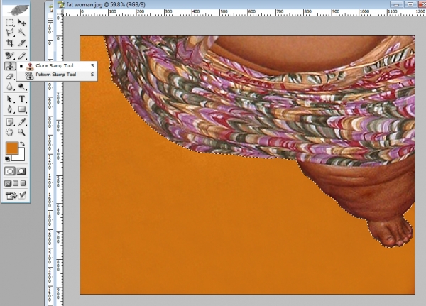Select the Path Selection tool
Screen dimensions: 426x306
click(x=9, y=99)
